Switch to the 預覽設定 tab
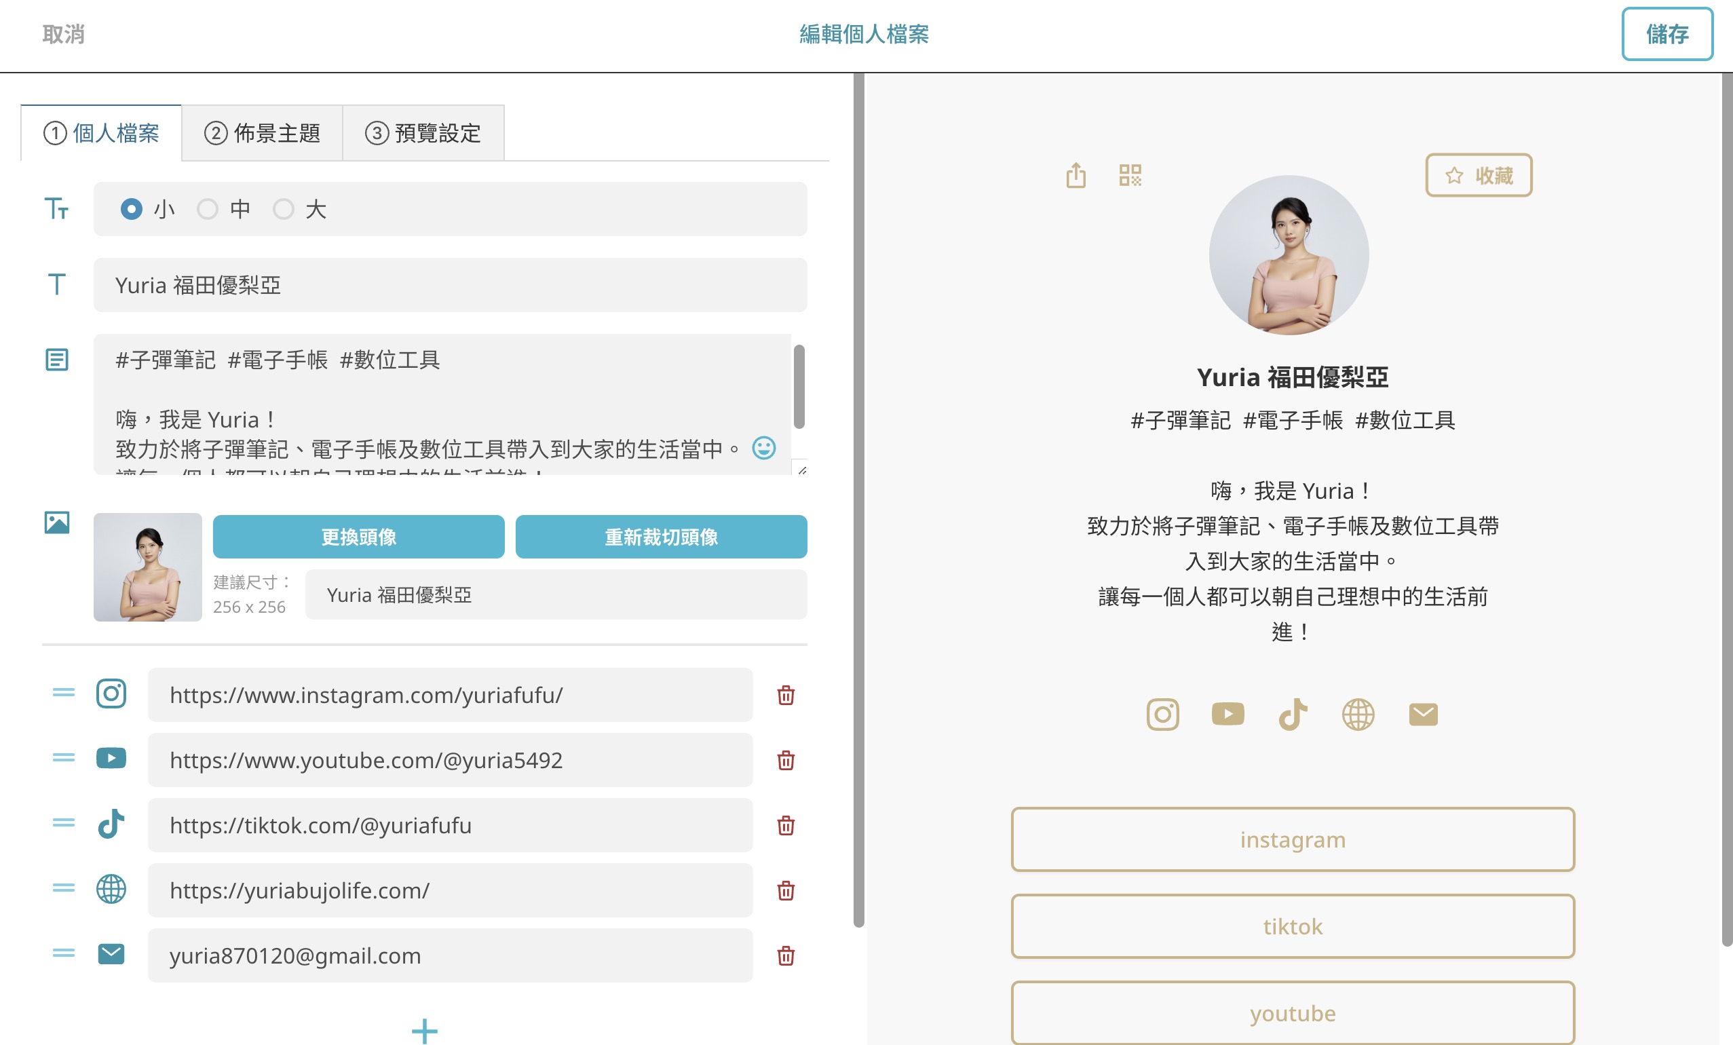Viewport: 1733px width, 1045px height. click(423, 133)
